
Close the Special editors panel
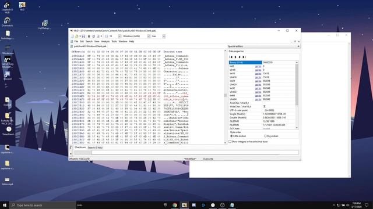298,46
